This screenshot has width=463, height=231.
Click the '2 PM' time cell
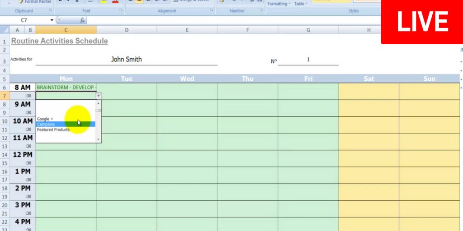click(23, 188)
